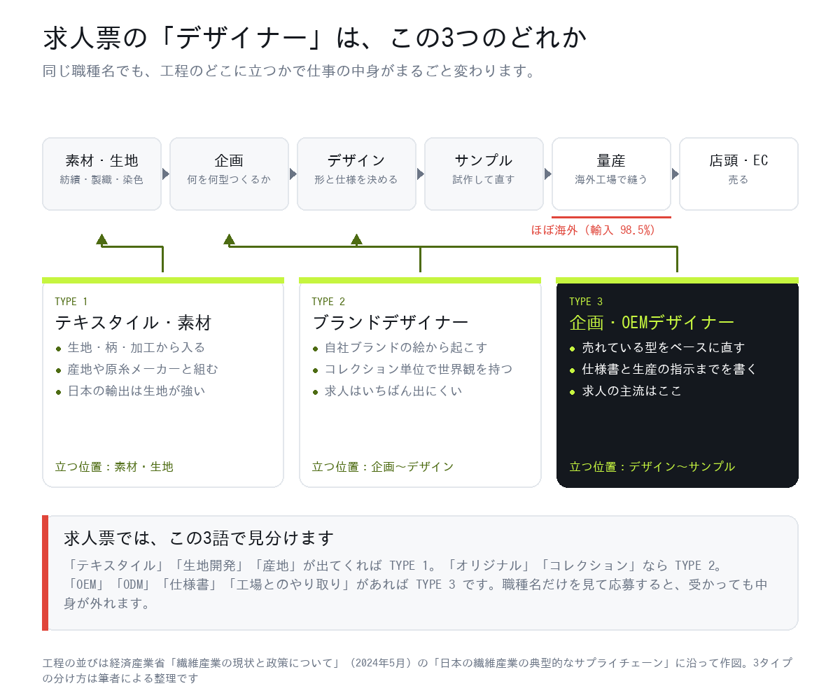Click the サンプル process step box
The width and height of the screenshot is (840, 700).
point(484,174)
